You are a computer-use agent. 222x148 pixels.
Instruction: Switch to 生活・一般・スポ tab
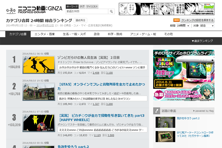74,34
